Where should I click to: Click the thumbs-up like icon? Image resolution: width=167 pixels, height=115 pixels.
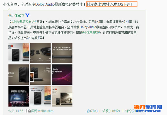click(88, 111)
